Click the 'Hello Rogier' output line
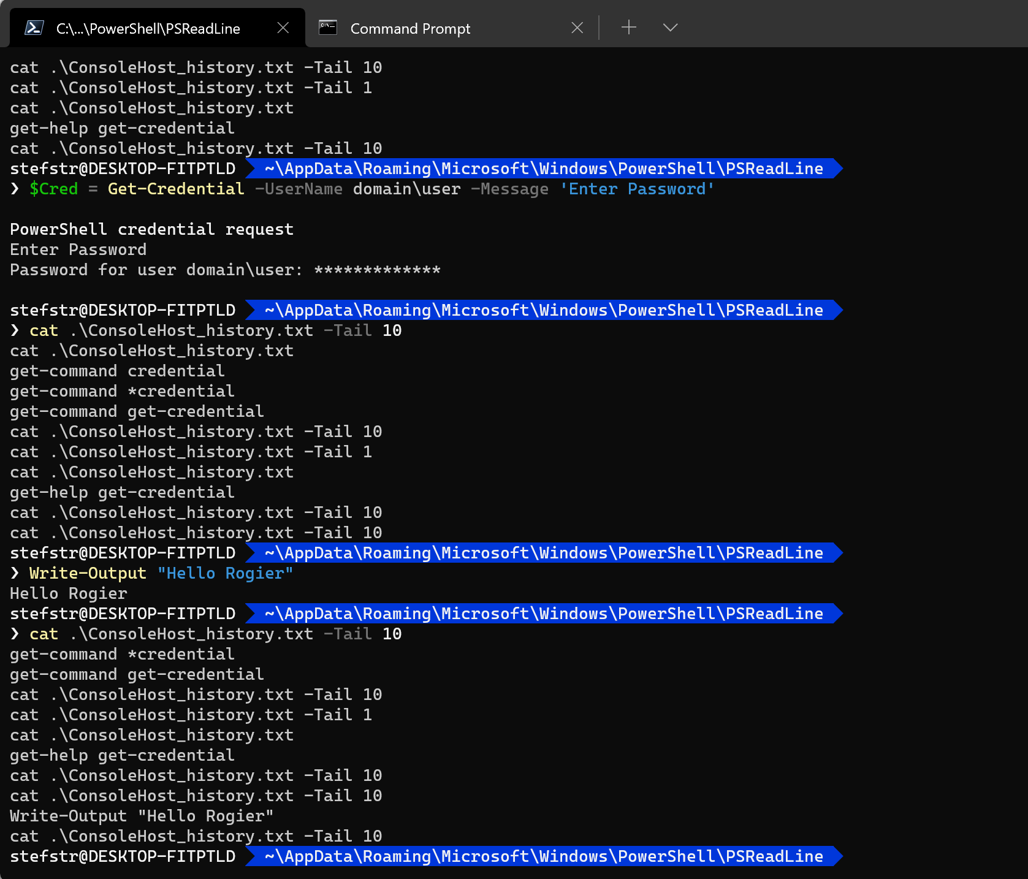This screenshot has width=1028, height=879. pos(68,593)
